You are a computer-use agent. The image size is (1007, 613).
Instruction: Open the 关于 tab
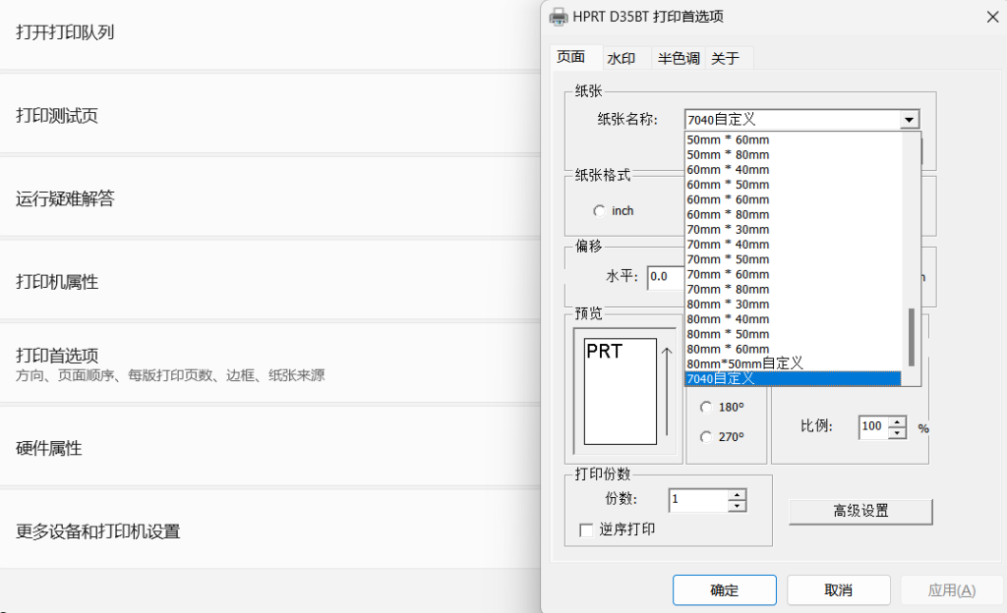pyautogui.click(x=725, y=58)
